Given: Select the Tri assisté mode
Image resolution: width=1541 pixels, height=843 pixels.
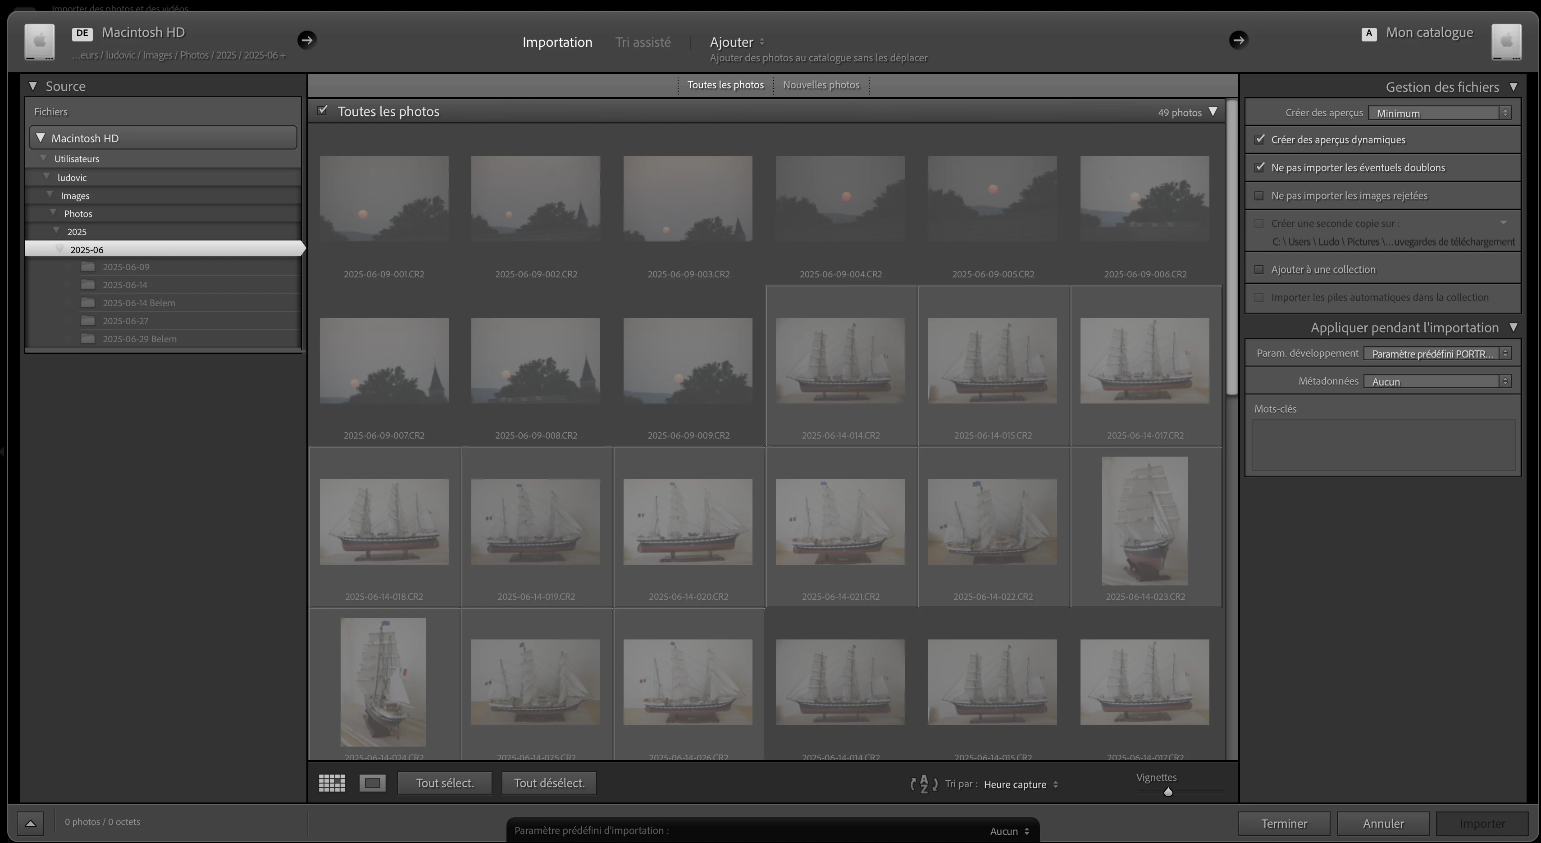Looking at the screenshot, I should click(643, 42).
